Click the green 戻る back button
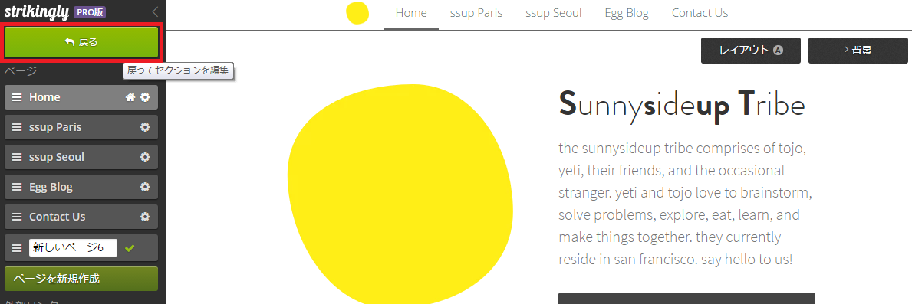 click(81, 42)
